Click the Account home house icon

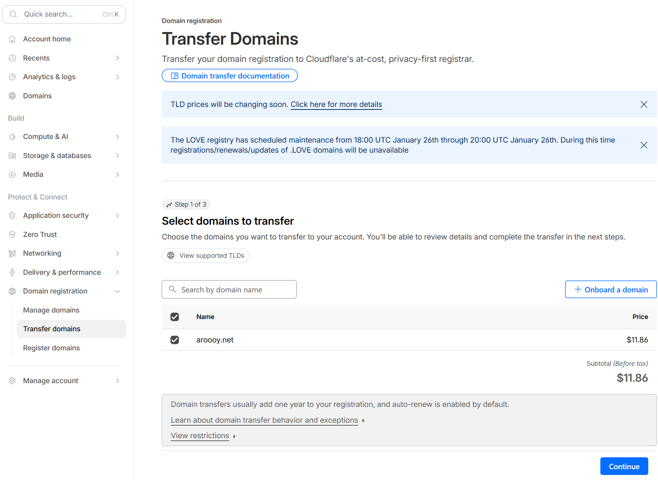[12, 39]
